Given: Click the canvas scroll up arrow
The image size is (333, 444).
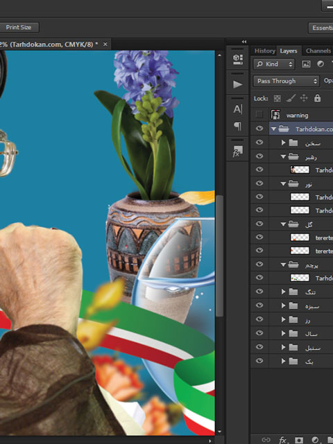Looking at the screenshot, I should (x=219, y=55).
